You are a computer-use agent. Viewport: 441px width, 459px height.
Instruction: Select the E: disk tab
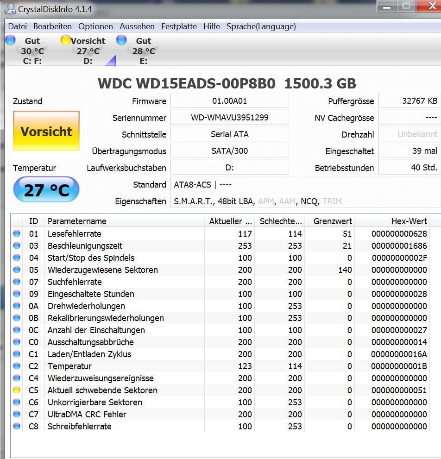click(x=144, y=50)
